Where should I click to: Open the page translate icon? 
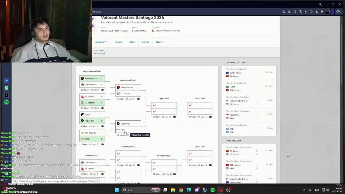pos(300,12)
